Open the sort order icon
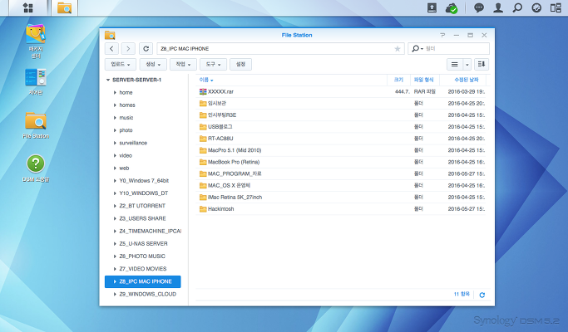 [x=482, y=65]
